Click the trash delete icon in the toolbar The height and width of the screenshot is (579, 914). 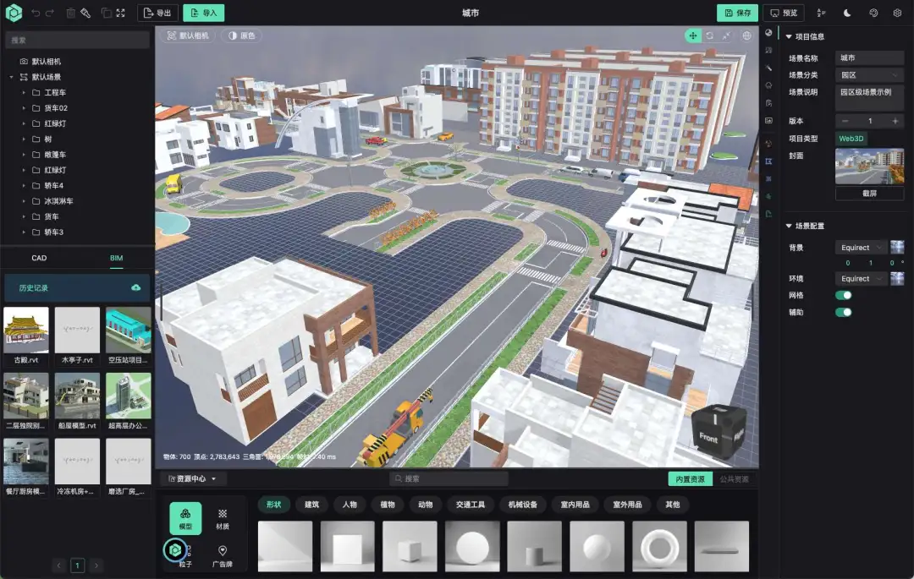[x=70, y=13]
